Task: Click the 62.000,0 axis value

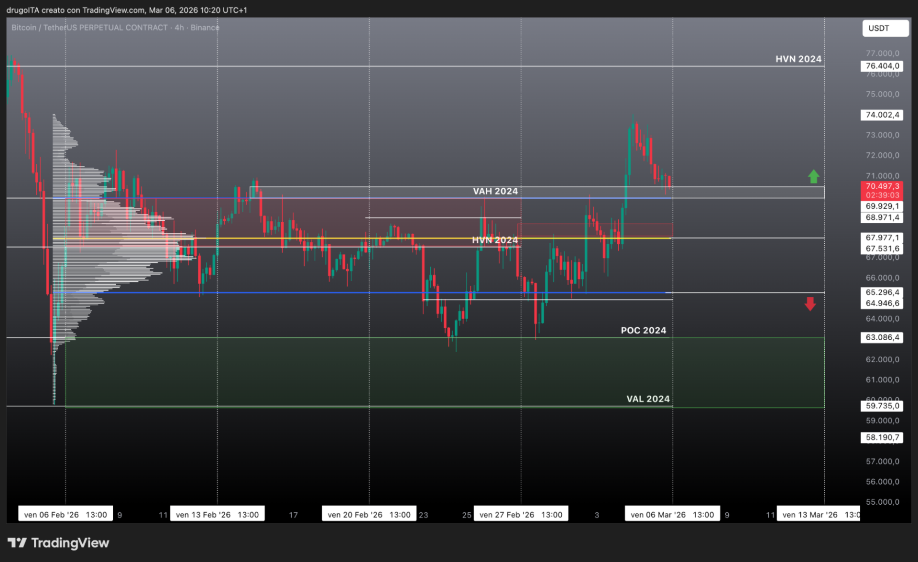Action: (x=883, y=359)
